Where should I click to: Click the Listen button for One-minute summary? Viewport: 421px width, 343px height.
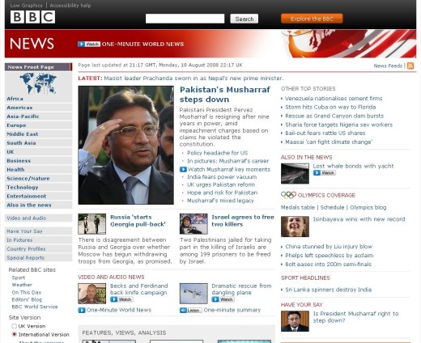coord(191,311)
